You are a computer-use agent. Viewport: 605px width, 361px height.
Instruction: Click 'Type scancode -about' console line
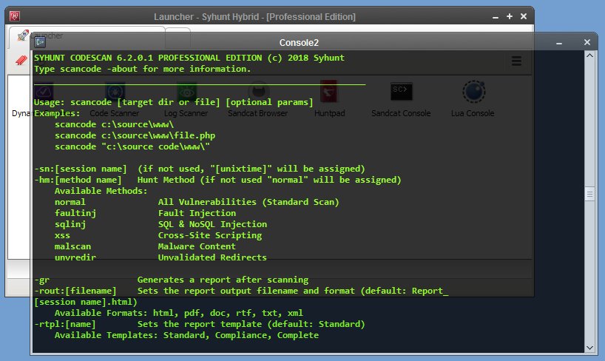coord(143,69)
